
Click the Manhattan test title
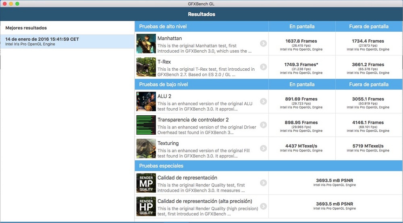pos(170,38)
